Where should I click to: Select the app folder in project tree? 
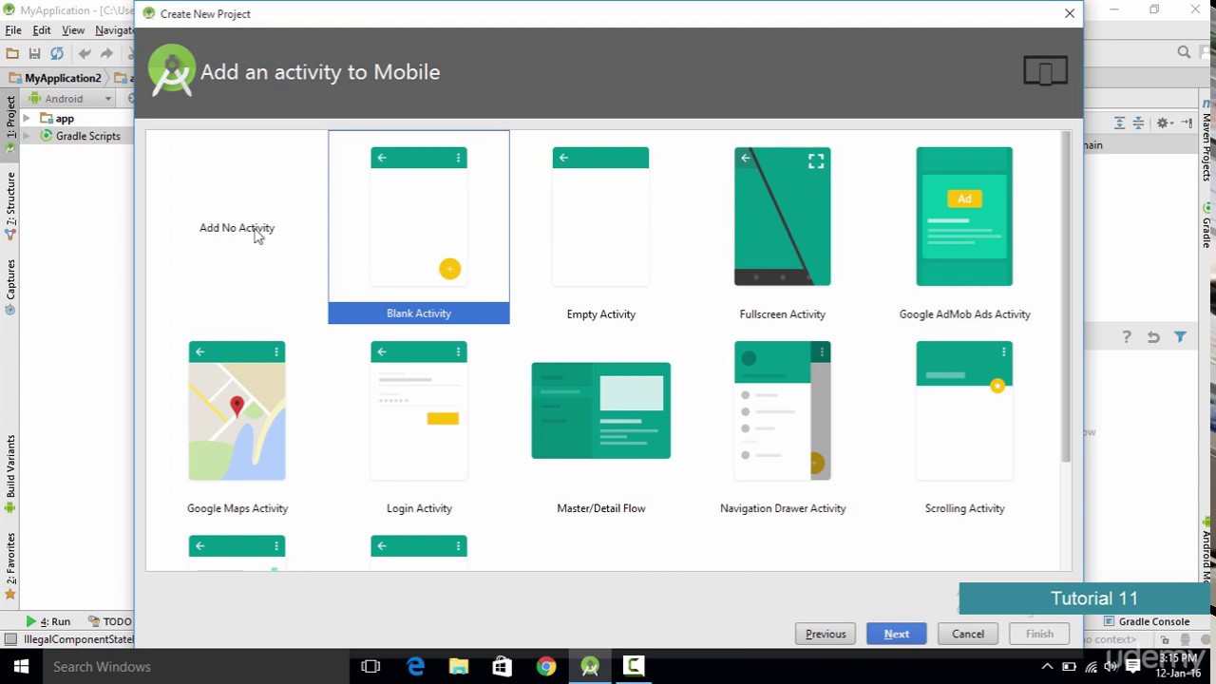[x=57, y=119]
